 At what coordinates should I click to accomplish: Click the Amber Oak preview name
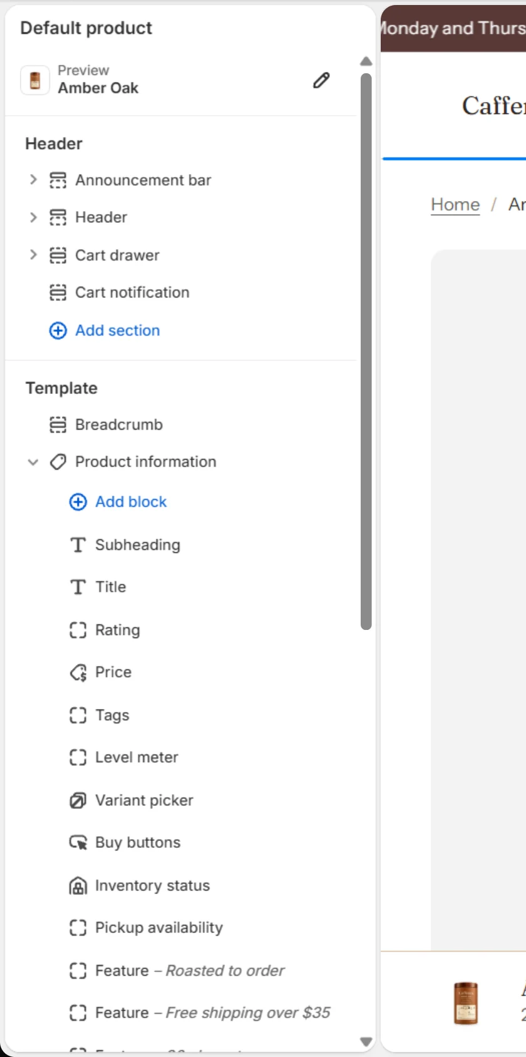[x=98, y=88]
